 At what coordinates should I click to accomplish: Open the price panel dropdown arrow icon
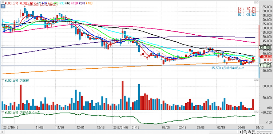[x=255, y=3]
